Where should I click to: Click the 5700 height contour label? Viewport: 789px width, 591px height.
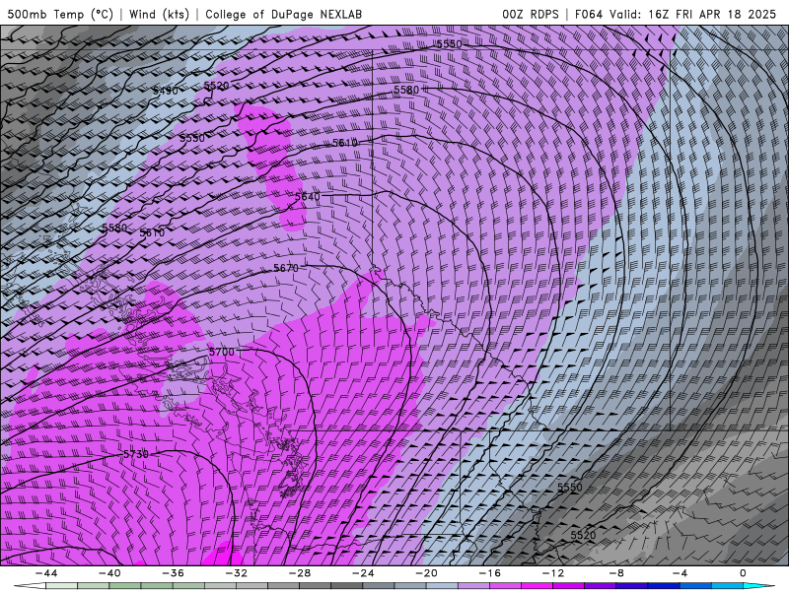(x=221, y=352)
